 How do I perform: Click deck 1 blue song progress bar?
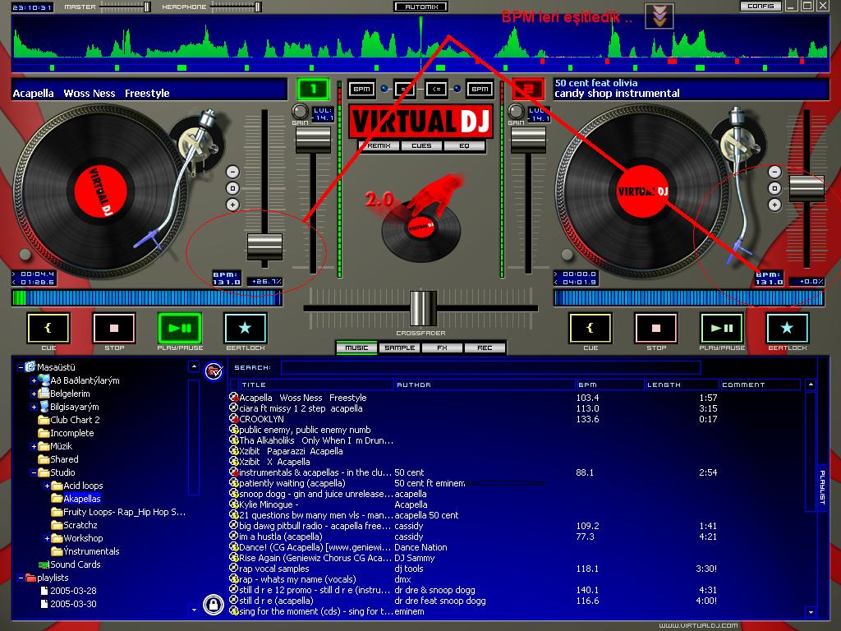tap(147, 298)
